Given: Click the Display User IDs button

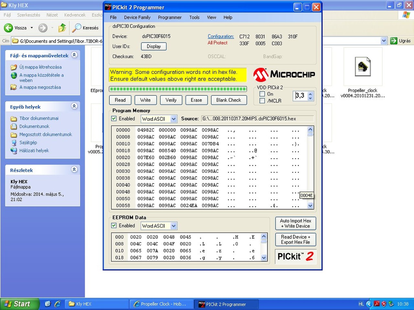Looking at the screenshot, I should [x=154, y=46].
